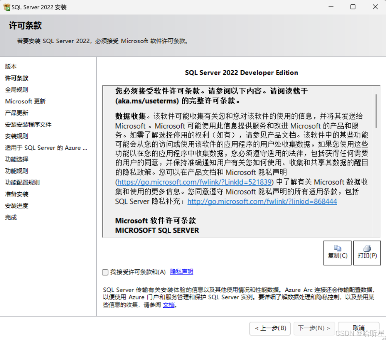
Task: Select Microsoft 更新 step in sidebar
Action: tap(26, 101)
